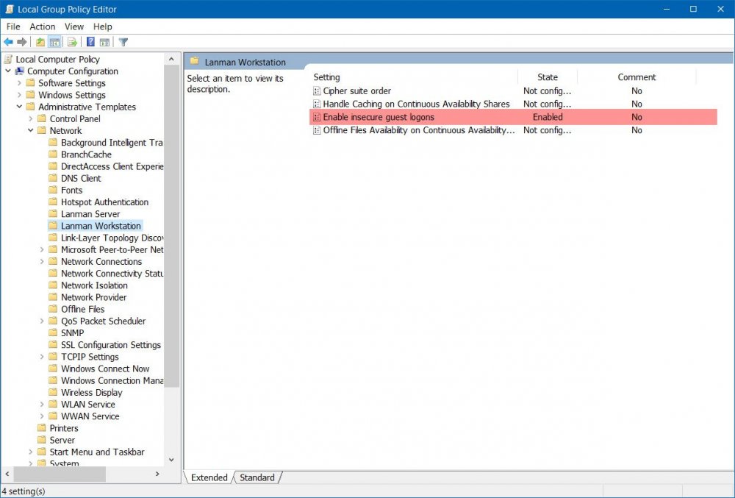
Task: Collapse the Computer Configuration node
Action: [x=8, y=71]
